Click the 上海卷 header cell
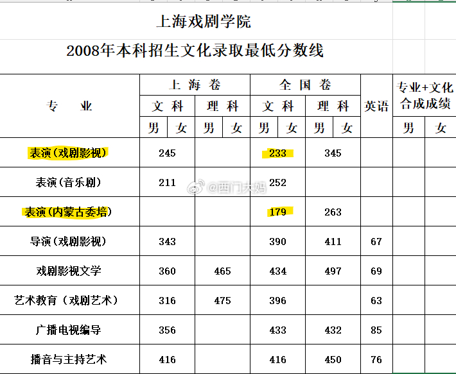This screenshot has width=456, height=374. pos(195,85)
